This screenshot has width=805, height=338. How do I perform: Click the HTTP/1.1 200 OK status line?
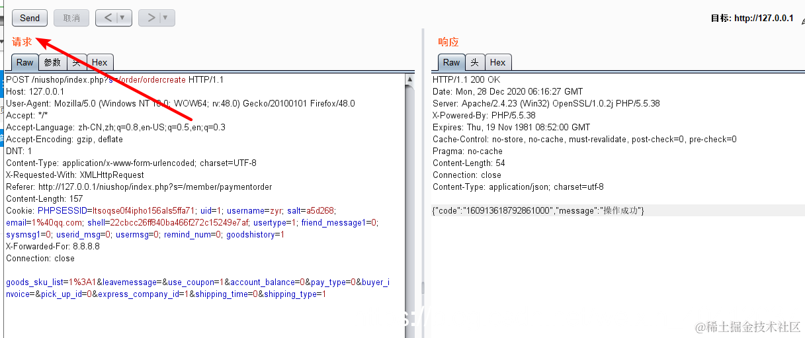pyautogui.click(x=466, y=79)
